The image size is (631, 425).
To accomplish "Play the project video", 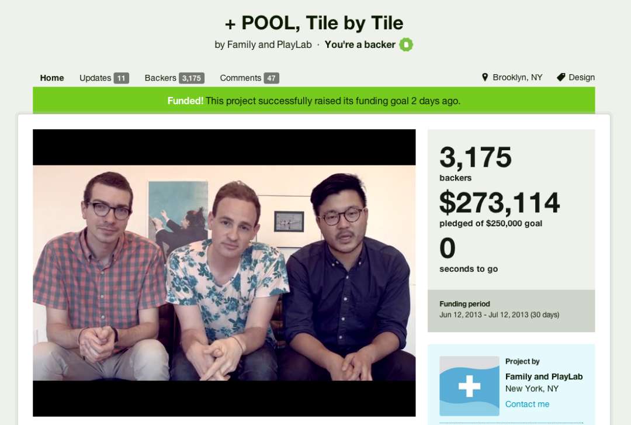I will click(224, 273).
